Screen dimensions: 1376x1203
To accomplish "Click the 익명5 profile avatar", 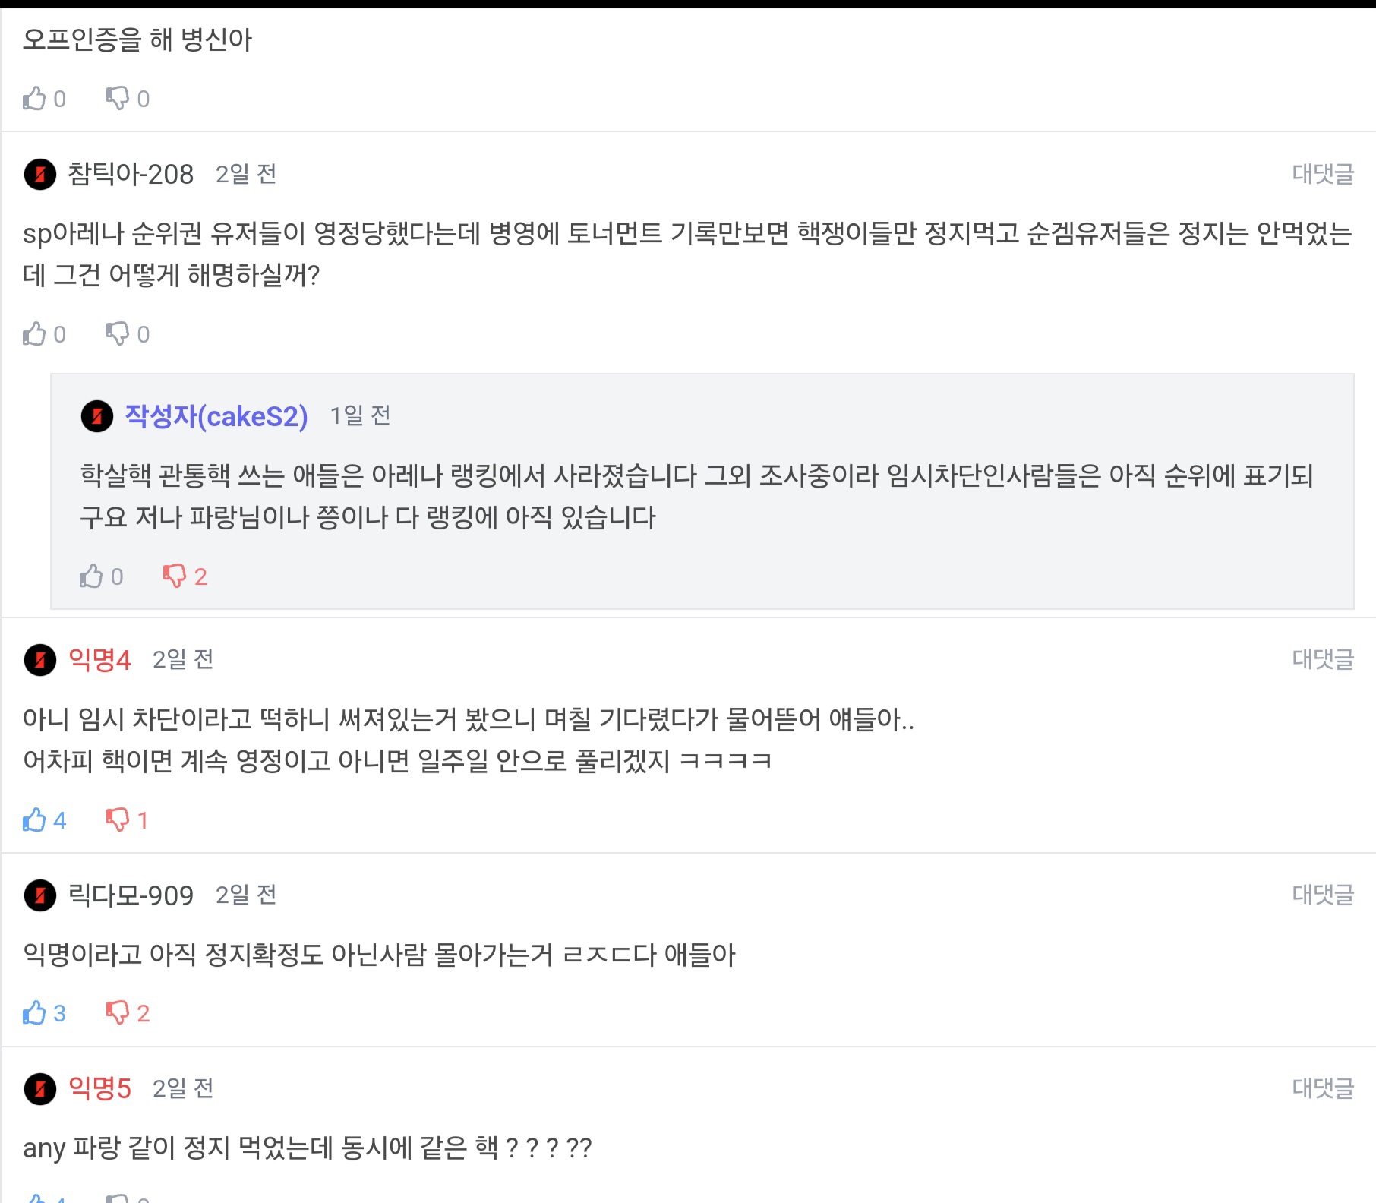I will (x=40, y=1089).
